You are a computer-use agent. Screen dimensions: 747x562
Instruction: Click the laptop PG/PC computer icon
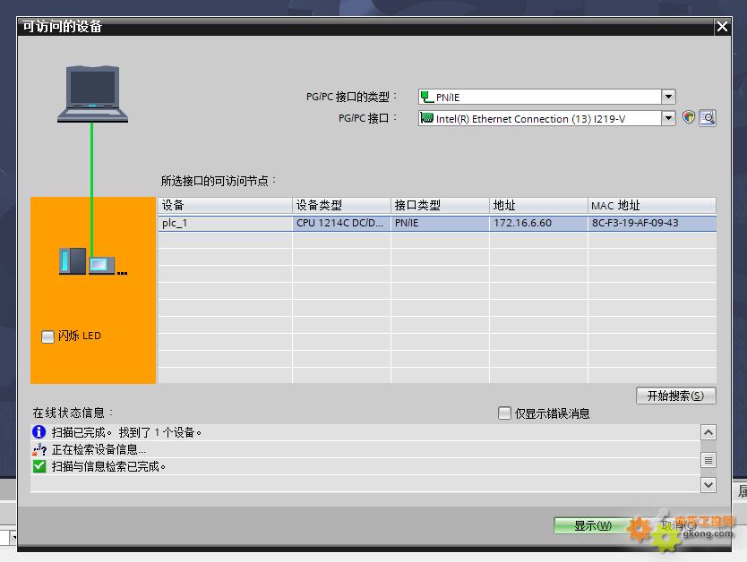click(x=93, y=93)
